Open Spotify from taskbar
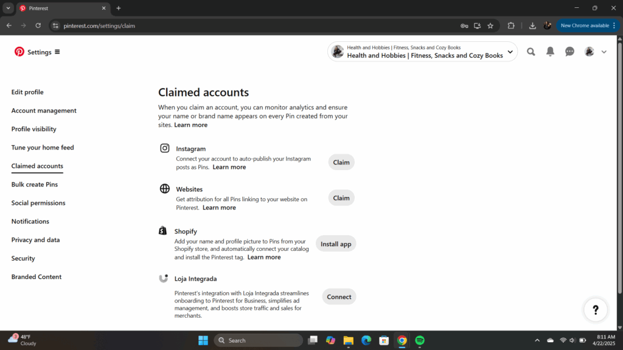Image resolution: width=623 pixels, height=350 pixels. point(420,340)
